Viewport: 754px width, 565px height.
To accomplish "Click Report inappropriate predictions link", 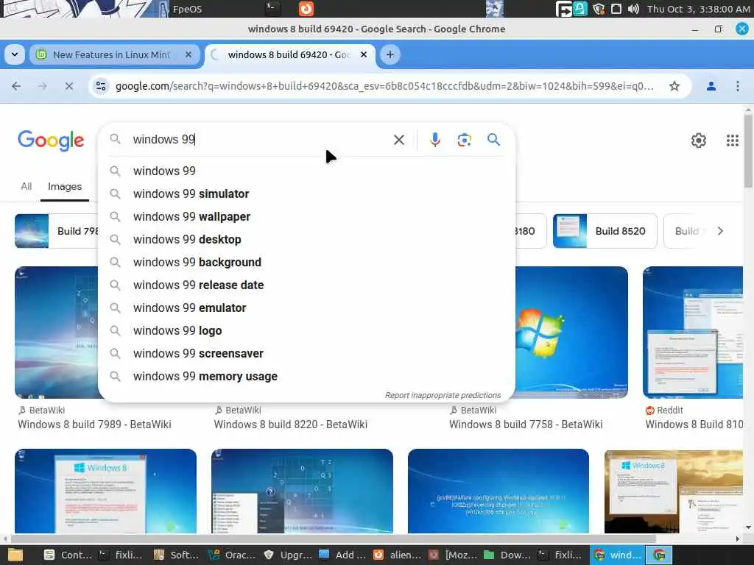I will 443,395.
